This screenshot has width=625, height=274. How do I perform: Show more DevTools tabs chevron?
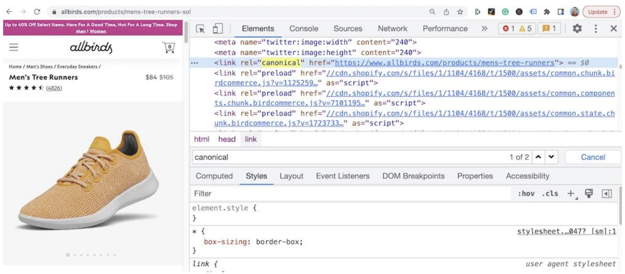484,29
